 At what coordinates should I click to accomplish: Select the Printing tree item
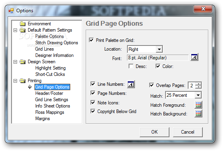coord(35,81)
